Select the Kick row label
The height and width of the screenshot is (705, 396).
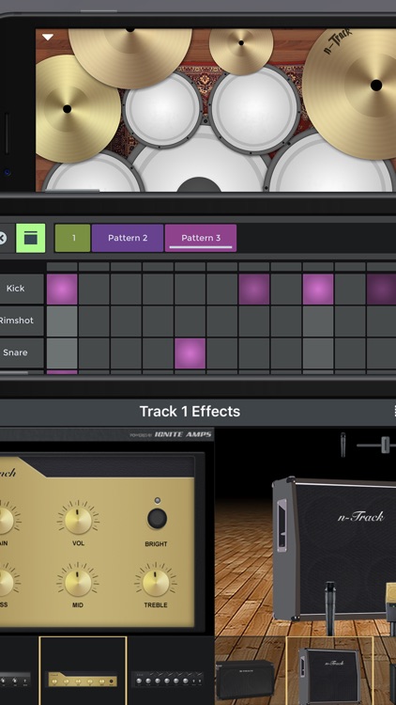(x=21, y=289)
